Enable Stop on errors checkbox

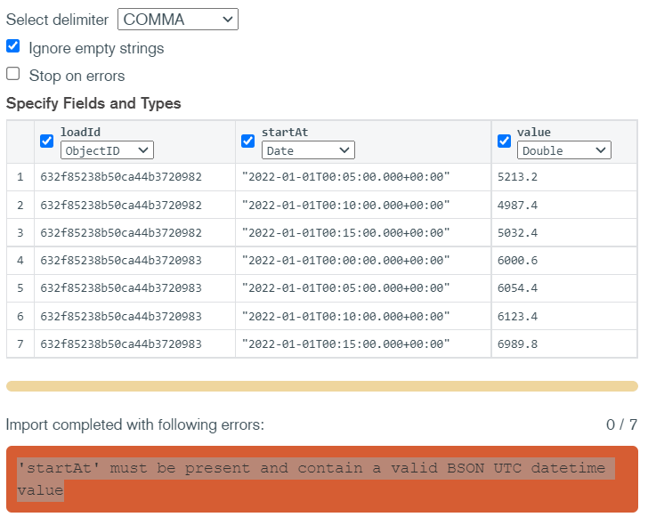point(13,75)
